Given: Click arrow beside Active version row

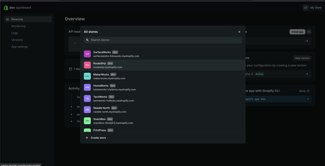Looking at the screenshot, I should 306,74.
